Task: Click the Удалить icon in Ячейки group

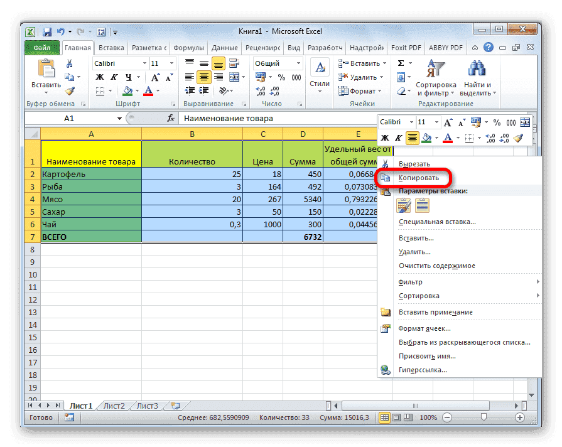Action: pos(342,77)
